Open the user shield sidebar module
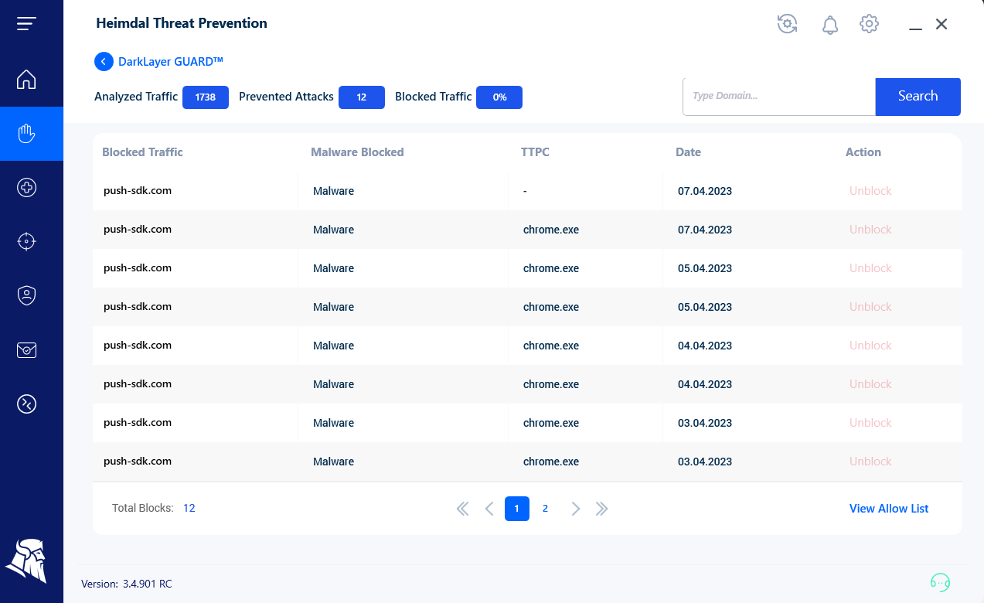Screen dimensions: 984x603 point(26,295)
